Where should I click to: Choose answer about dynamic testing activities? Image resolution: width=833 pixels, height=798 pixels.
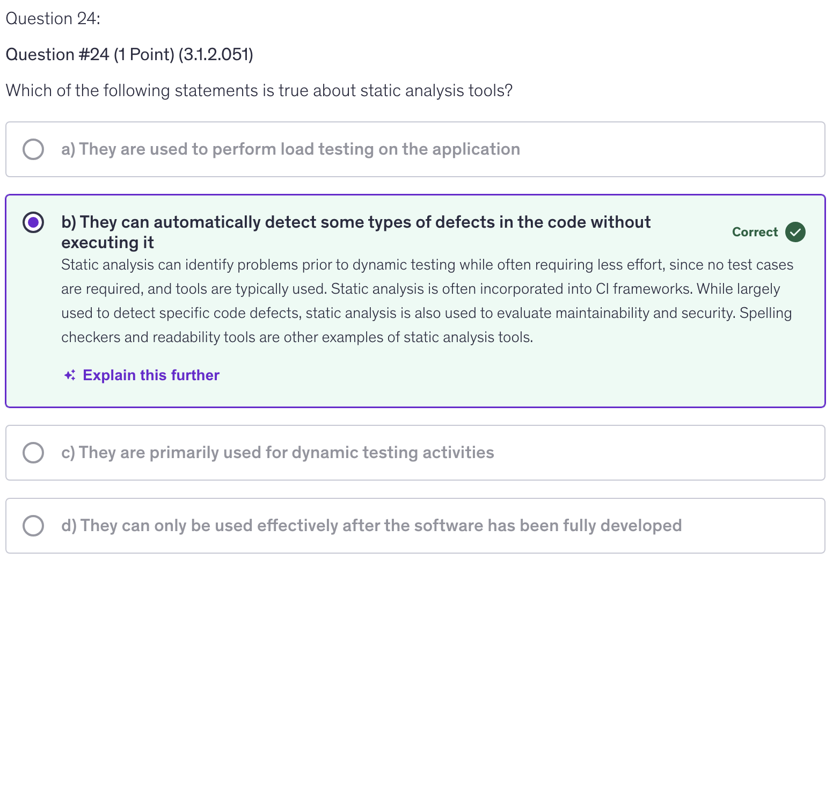[x=277, y=453]
